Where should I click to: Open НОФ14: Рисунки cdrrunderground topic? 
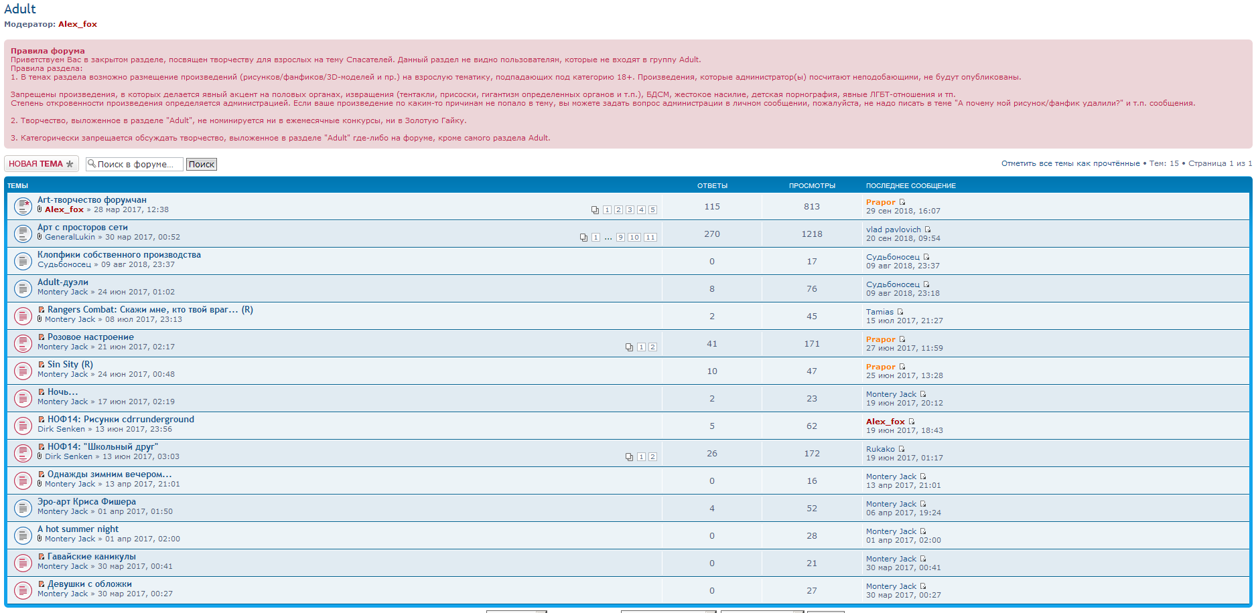pos(121,419)
